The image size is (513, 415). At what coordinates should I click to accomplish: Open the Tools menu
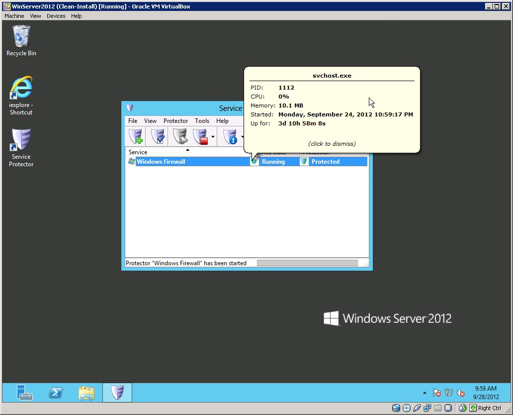pyautogui.click(x=202, y=121)
